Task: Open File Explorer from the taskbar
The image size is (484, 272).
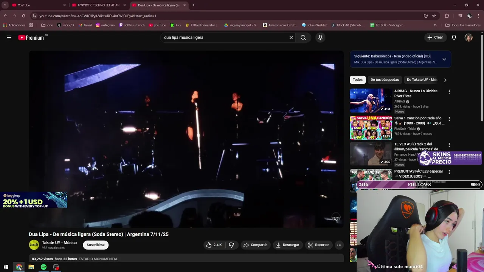Action: pos(31,267)
